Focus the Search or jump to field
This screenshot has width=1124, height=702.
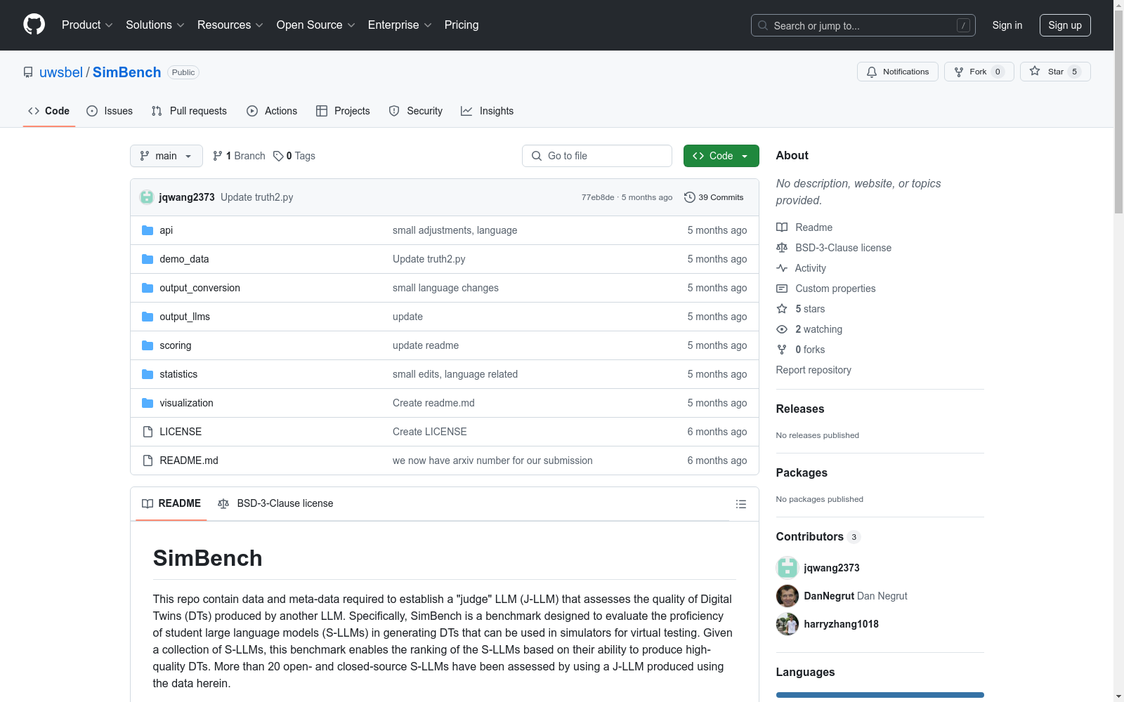click(x=863, y=25)
